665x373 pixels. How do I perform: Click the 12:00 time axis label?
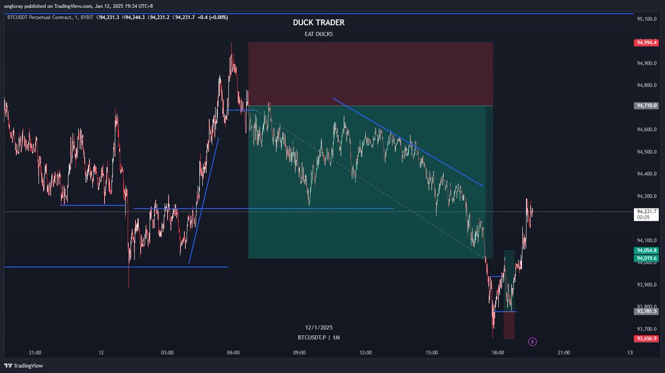click(x=366, y=353)
